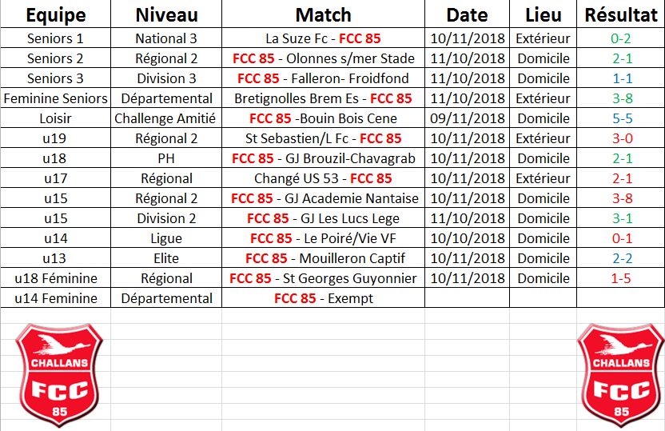Click the left Challans FCC 85 logo
The height and width of the screenshot is (431, 665).
pyautogui.click(x=59, y=376)
